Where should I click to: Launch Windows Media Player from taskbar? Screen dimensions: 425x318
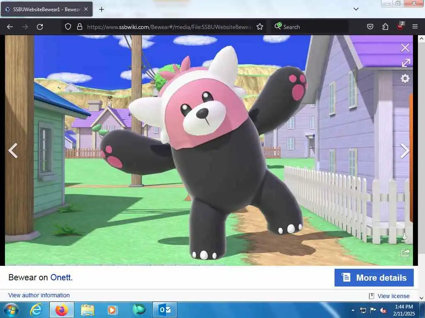tap(112, 310)
